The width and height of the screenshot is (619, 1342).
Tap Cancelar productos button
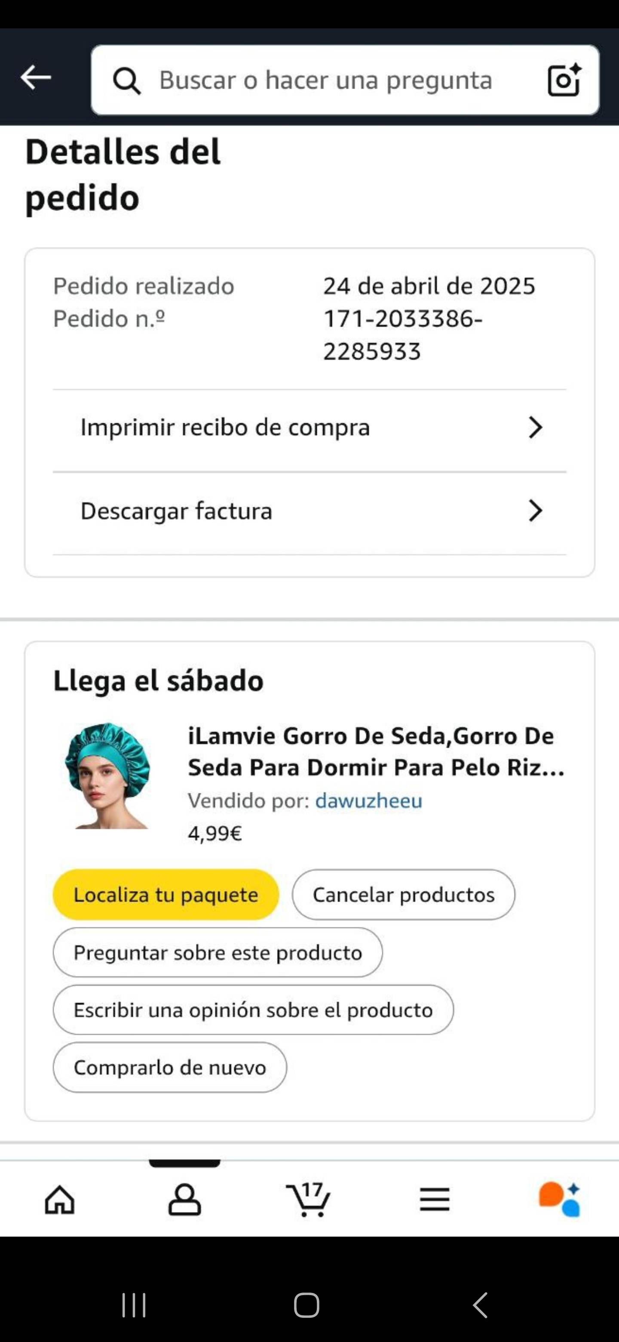point(404,895)
